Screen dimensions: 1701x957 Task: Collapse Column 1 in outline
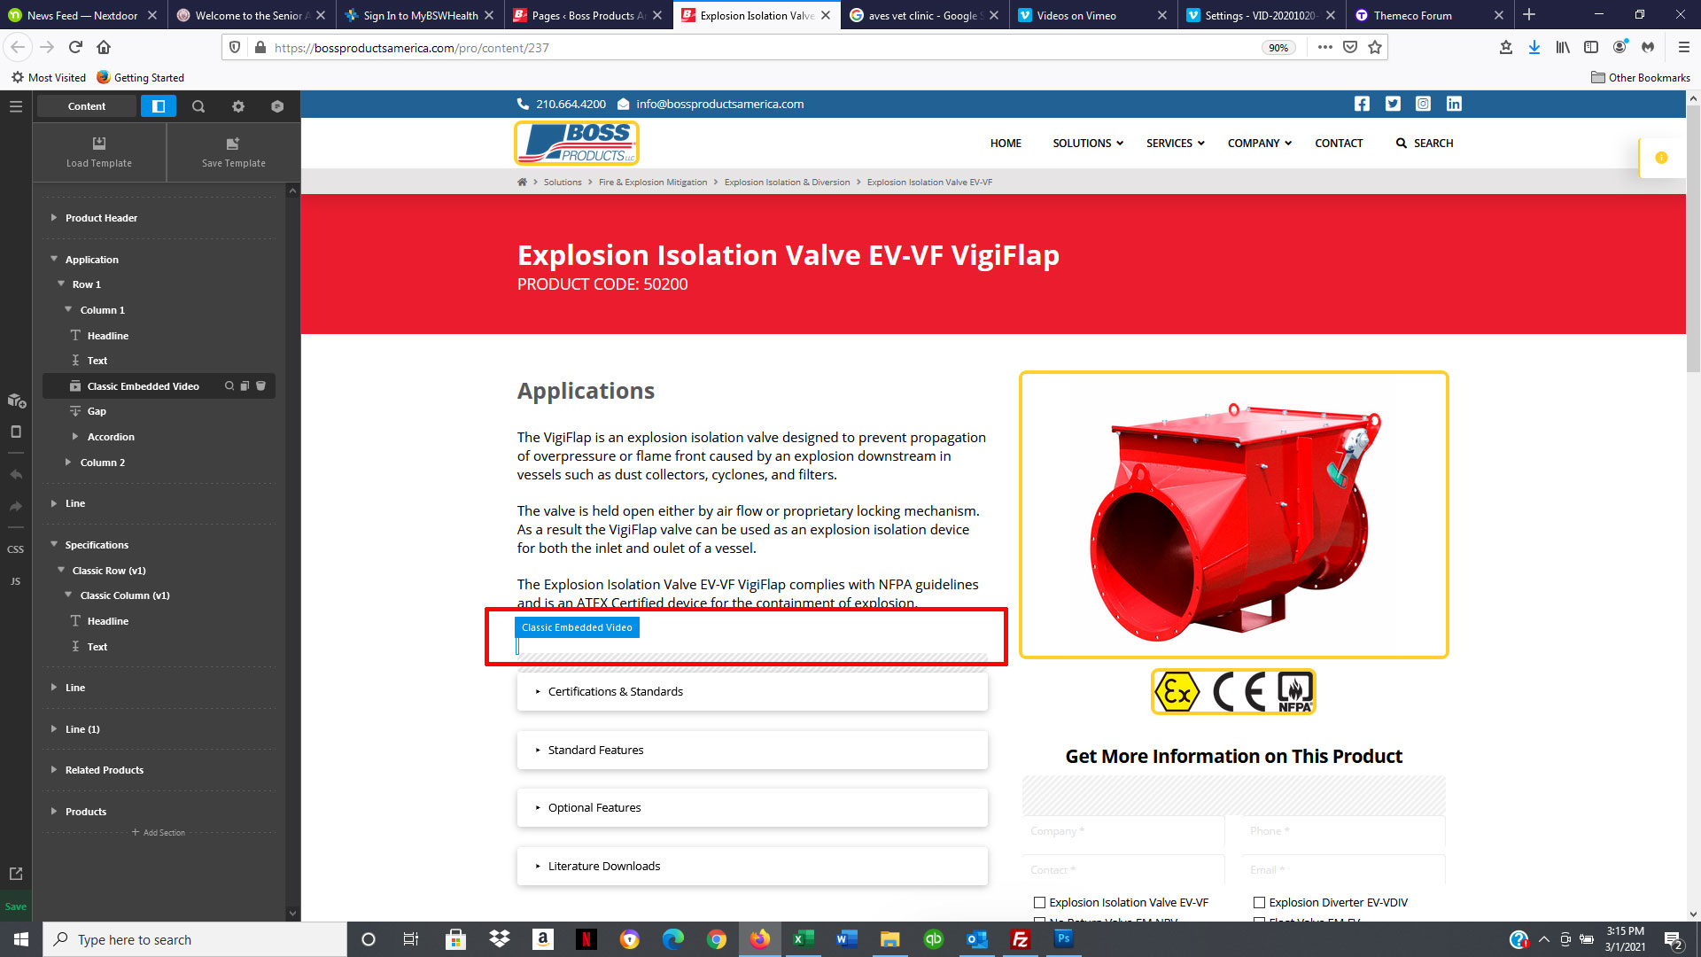pyautogui.click(x=69, y=310)
